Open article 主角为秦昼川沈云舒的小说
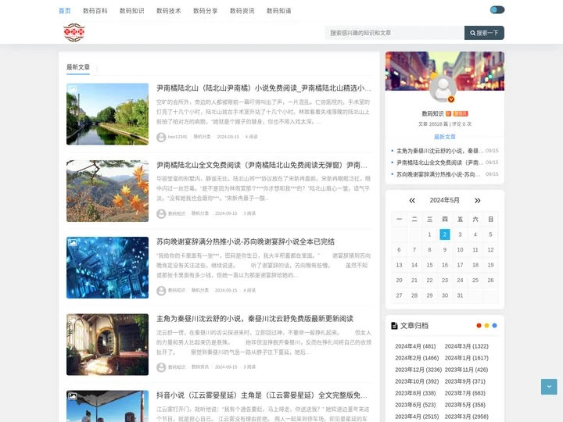The height and width of the screenshot is (422, 563). point(255,318)
